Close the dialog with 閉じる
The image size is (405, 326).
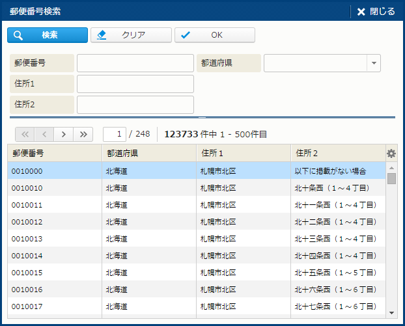pos(376,11)
